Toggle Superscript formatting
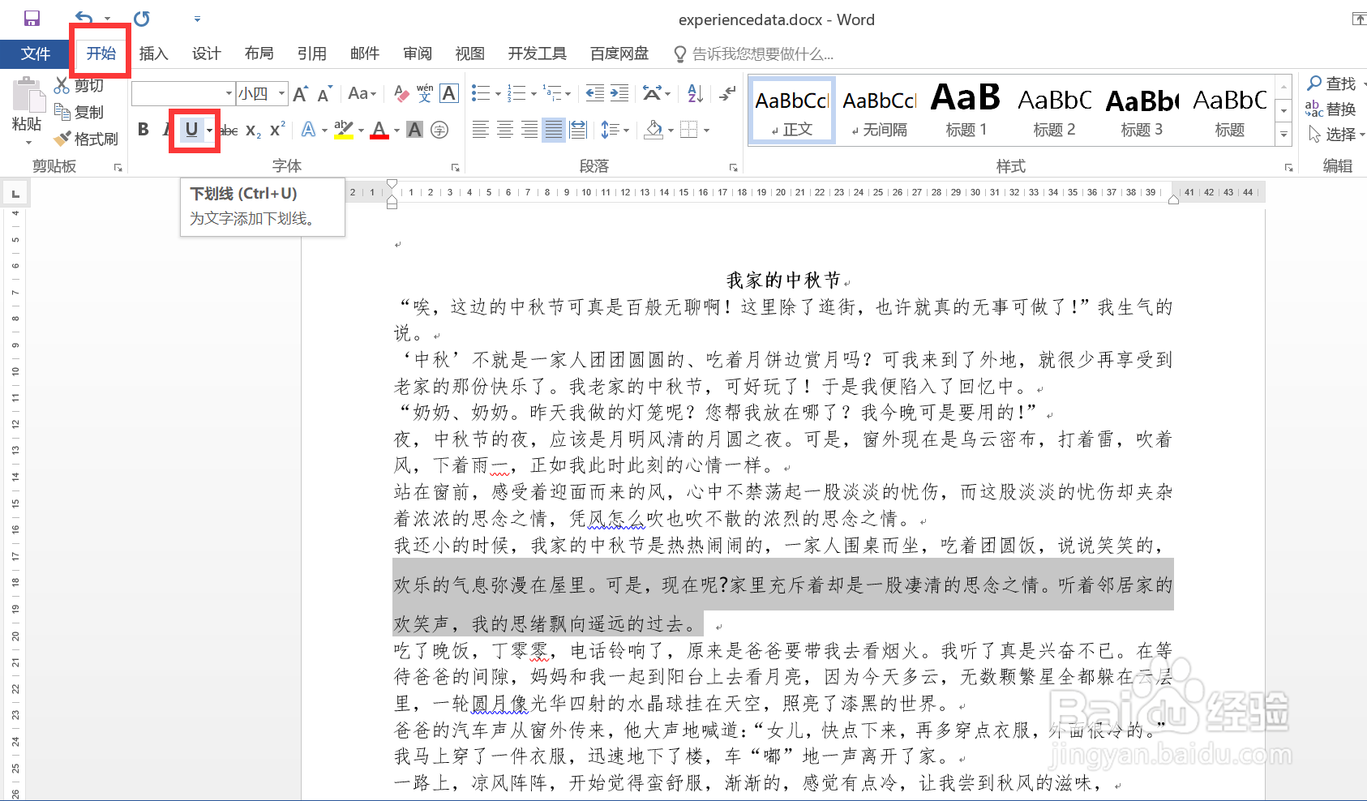The height and width of the screenshot is (801, 1367). [277, 130]
